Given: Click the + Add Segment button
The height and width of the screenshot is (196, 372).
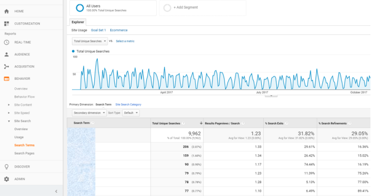Looking at the screenshot, I should (x=186, y=7).
